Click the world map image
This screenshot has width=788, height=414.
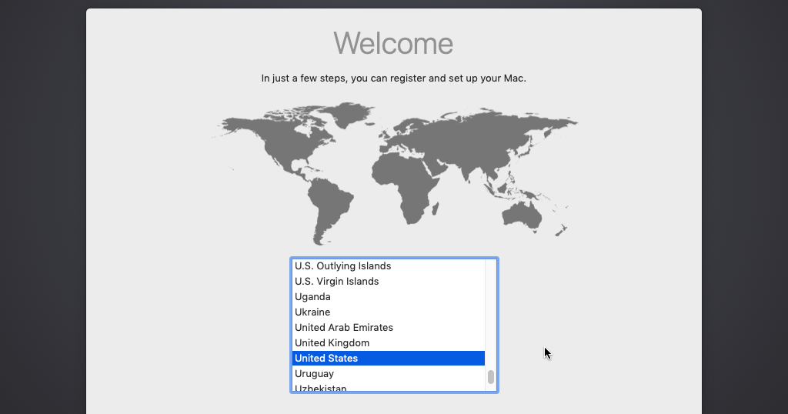point(394,174)
